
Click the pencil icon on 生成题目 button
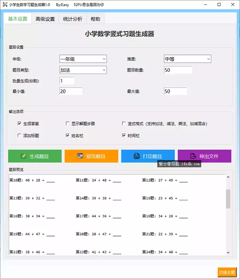click(23, 156)
